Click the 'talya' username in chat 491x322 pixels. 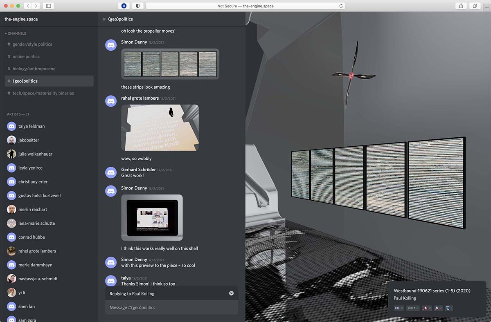point(126,278)
